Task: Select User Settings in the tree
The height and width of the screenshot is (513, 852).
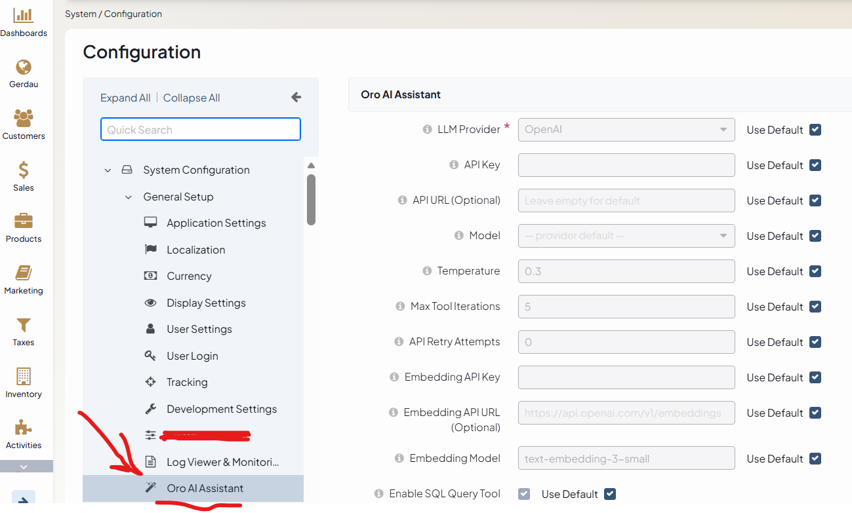Action: (x=199, y=329)
